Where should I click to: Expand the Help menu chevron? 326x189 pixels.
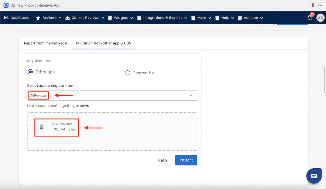233,18
